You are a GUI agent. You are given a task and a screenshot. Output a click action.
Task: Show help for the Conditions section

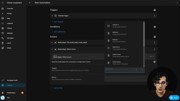click(x=155, y=27)
